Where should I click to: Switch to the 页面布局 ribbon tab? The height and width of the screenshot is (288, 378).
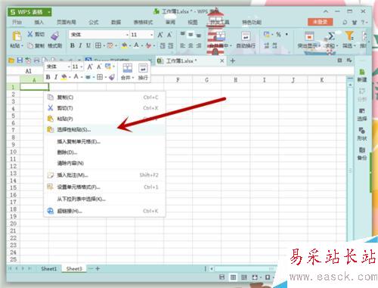click(x=67, y=22)
